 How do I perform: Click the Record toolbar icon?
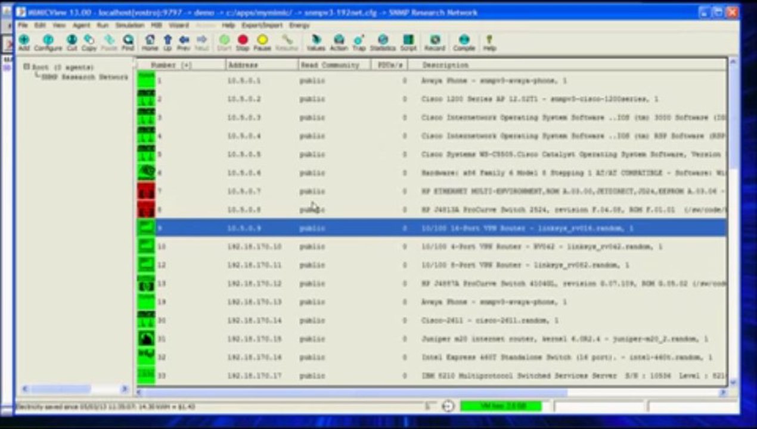click(435, 42)
